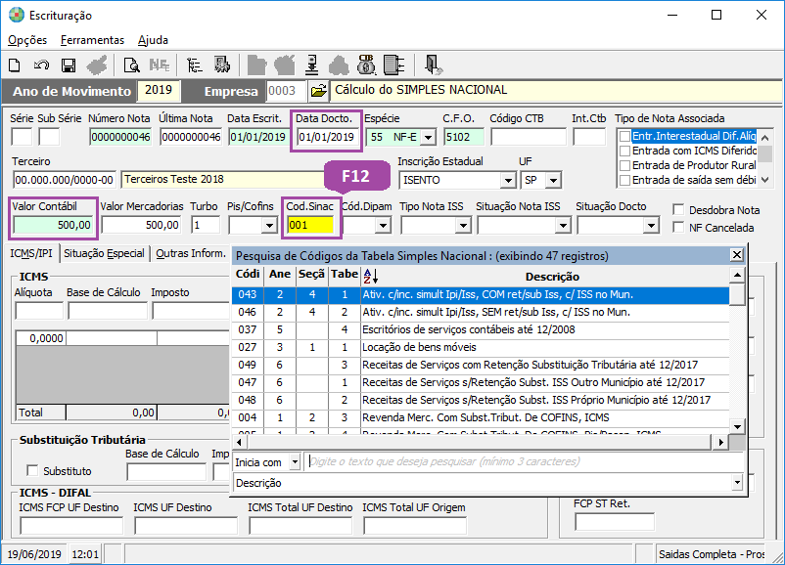Expand the Tipo Nota ISS dropdown
785x565 pixels.
point(464,226)
